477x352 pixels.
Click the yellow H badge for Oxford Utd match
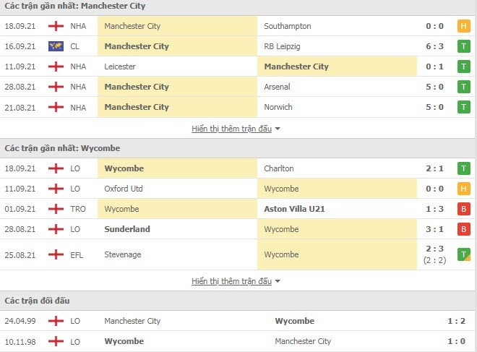463,189
